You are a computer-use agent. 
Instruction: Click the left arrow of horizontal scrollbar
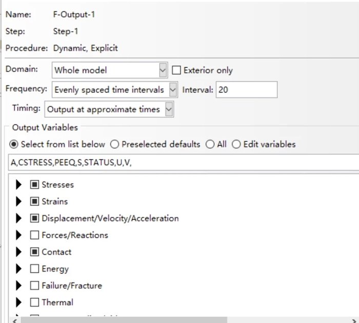coord(15,320)
